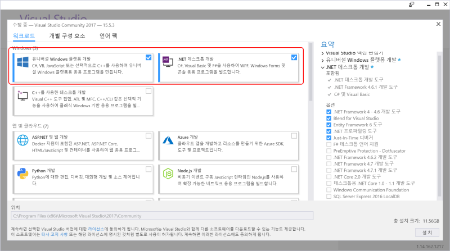Click the summary panel vertical scrollbar
This screenshot has width=450, height=251.
(x=439, y=126)
